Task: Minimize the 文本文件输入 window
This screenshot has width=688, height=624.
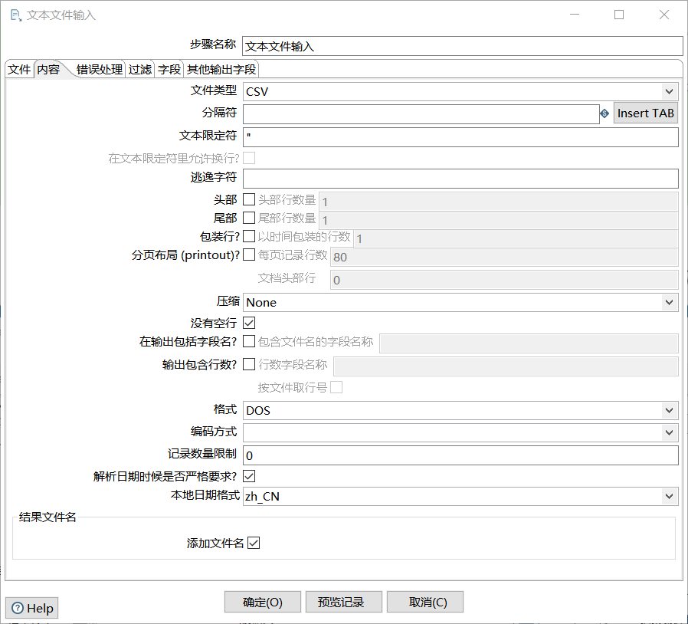Action: click(575, 15)
